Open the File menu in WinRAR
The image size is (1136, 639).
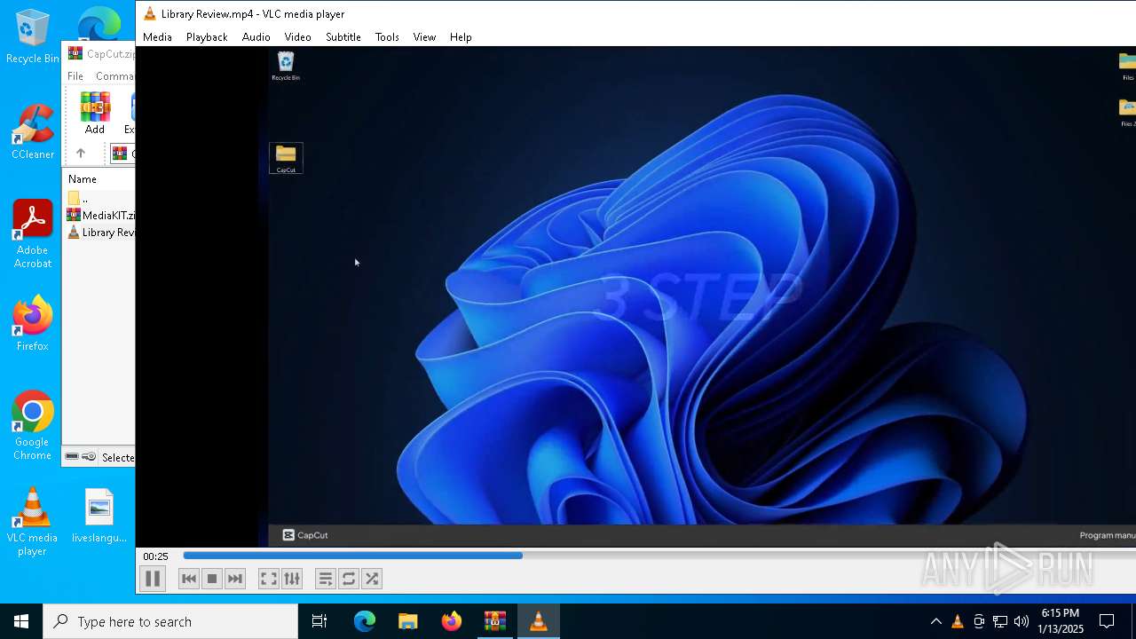click(75, 76)
